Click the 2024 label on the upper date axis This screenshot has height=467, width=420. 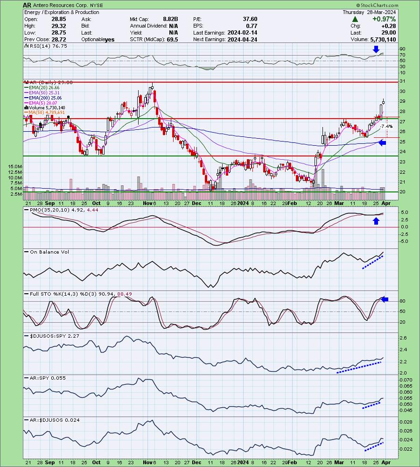tap(243, 203)
